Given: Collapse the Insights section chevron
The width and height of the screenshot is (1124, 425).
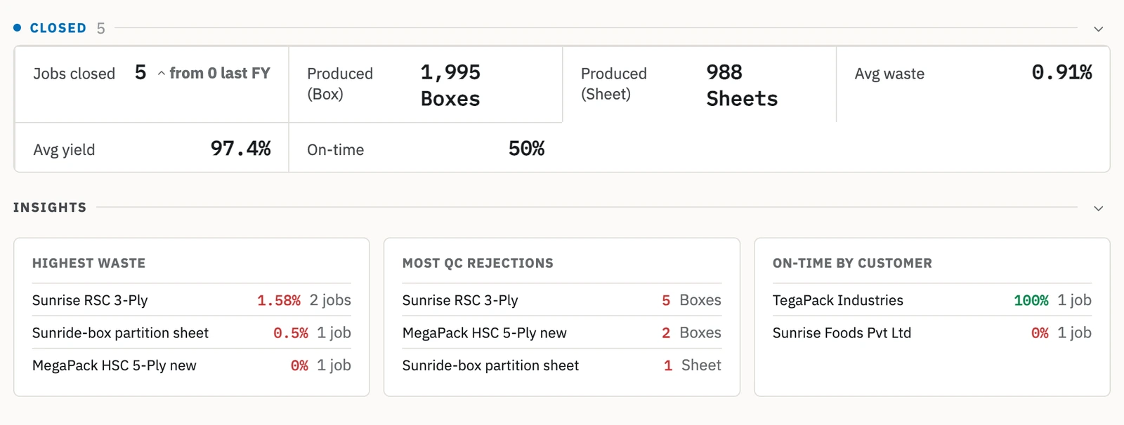Looking at the screenshot, I should (1099, 208).
